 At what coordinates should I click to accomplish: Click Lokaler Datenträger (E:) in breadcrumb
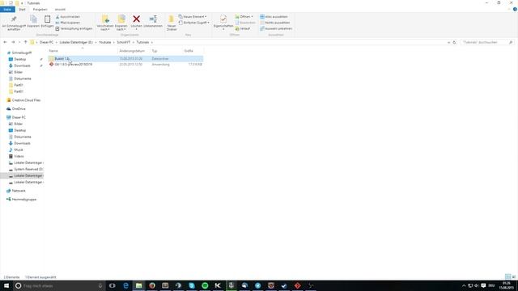click(76, 42)
